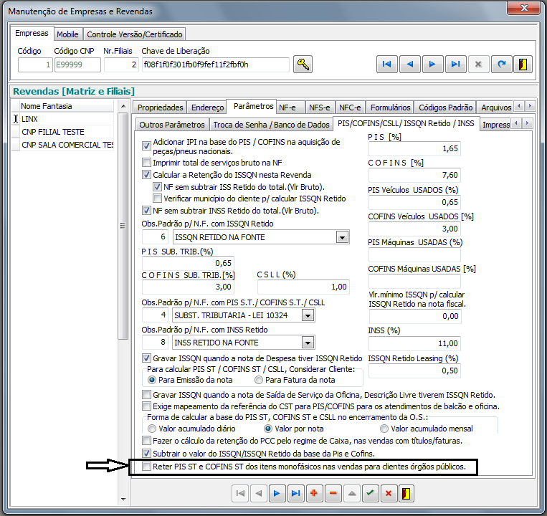Viewport: 547px width, 516px height.
Task: Click the gray cancel X in top navigator
Action: point(478,64)
